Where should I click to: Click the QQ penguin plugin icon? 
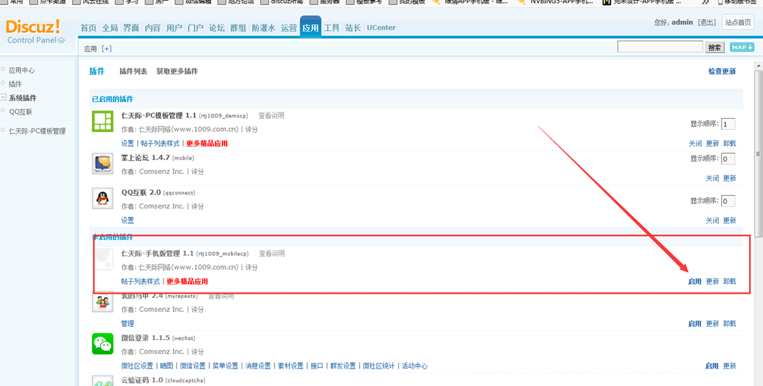(103, 199)
